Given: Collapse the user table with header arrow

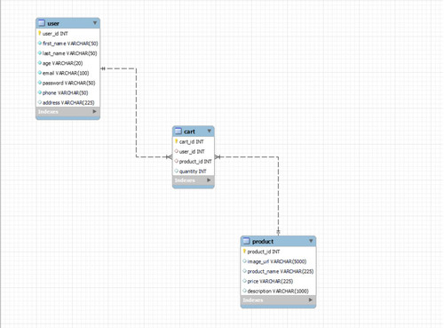Looking at the screenshot, I should (x=95, y=23).
